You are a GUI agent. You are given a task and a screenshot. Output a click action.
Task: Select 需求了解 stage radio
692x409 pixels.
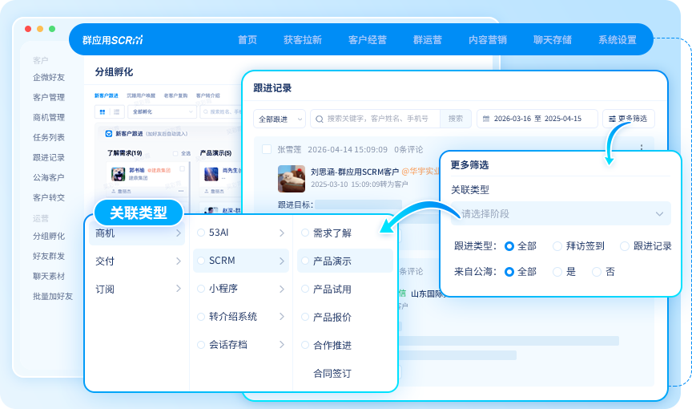click(305, 233)
